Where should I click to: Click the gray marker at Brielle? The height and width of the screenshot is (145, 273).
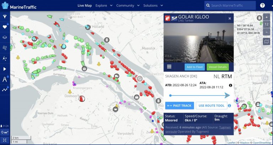(115, 109)
